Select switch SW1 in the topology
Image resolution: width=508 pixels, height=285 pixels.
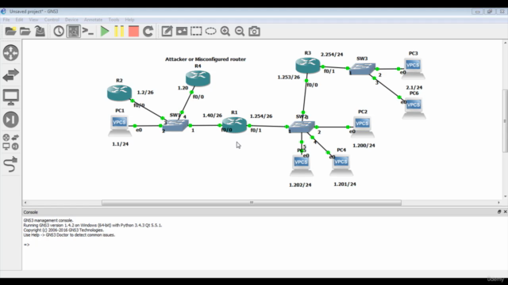(x=175, y=125)
